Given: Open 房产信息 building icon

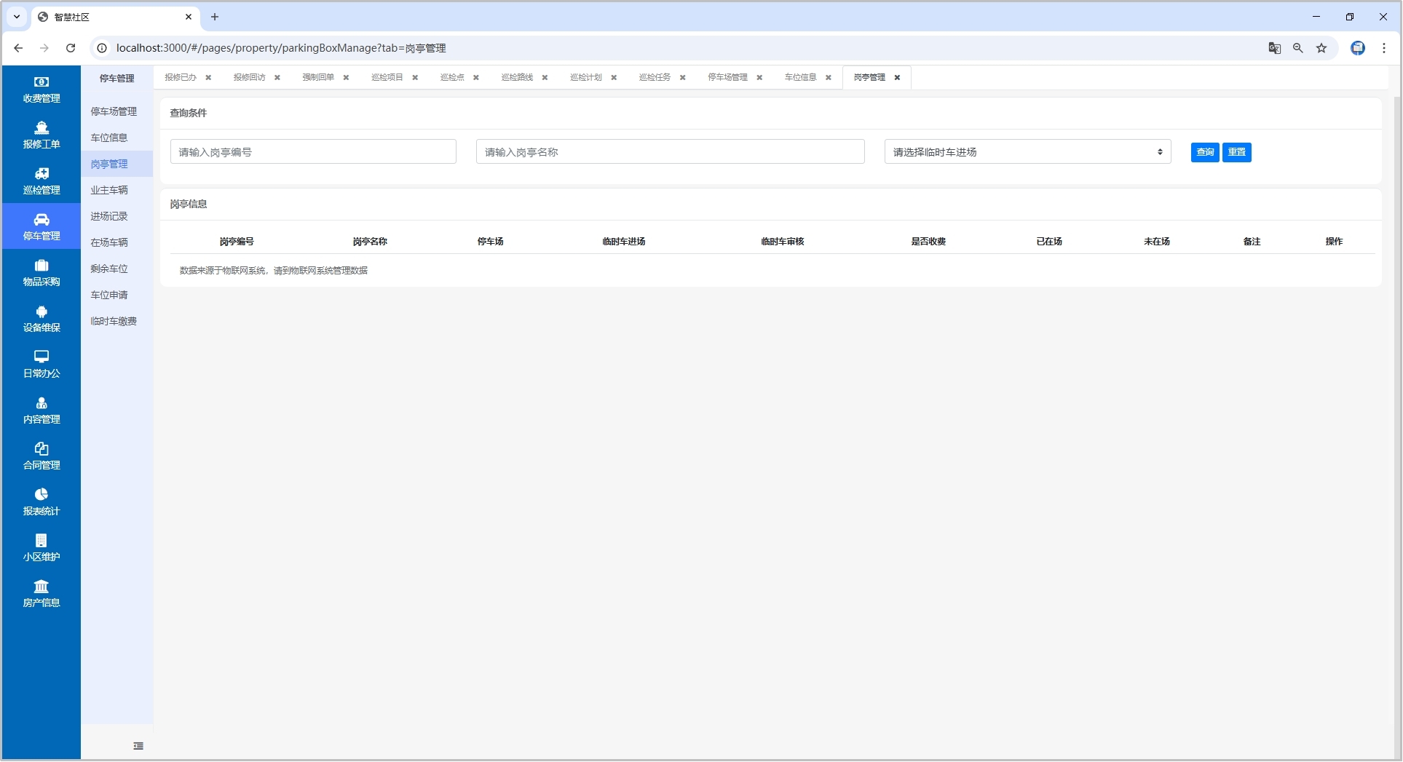Looking at the screenshot, I should 42,587.
